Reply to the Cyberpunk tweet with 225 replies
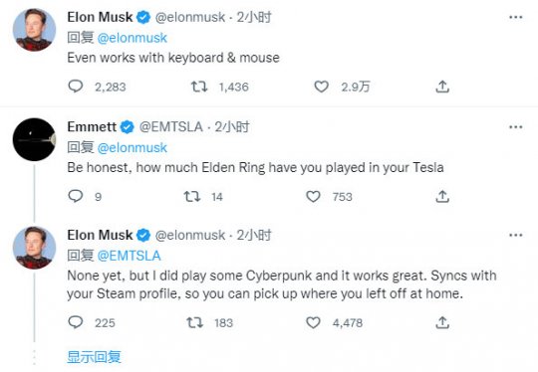Image resolution: width=538 pixels, height=372 pixels. tap(76, 322)
